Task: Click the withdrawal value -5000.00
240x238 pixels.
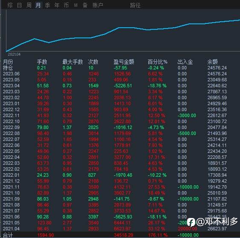Action: pyautogui.click(x=187, y=133)
